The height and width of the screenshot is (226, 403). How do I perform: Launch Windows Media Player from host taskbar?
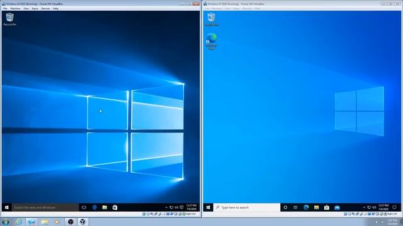(57, 222)
